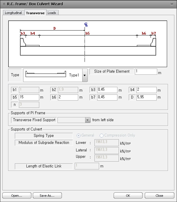Confirm with the OK button

coord(128,196)
